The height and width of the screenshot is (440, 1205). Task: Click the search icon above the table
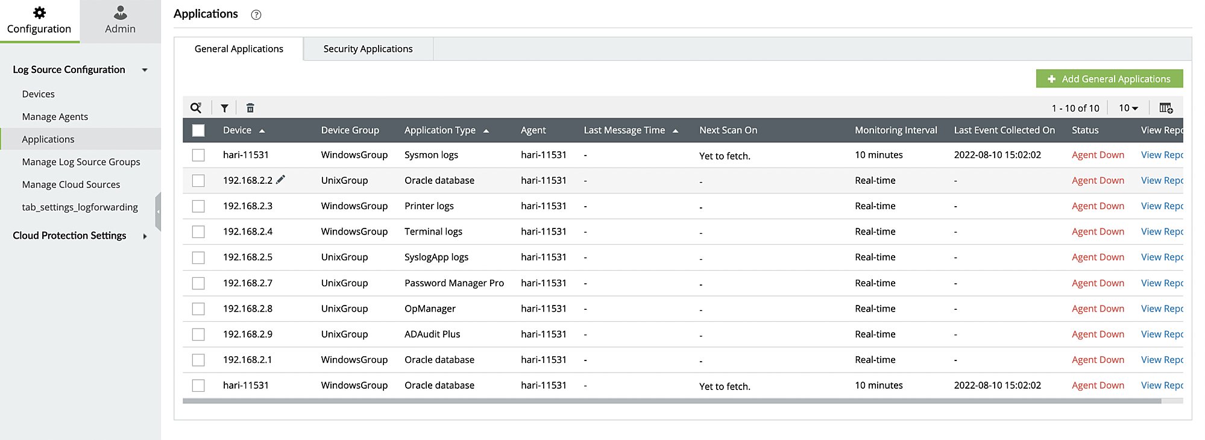pyautogui.click(x=196, y=108)
